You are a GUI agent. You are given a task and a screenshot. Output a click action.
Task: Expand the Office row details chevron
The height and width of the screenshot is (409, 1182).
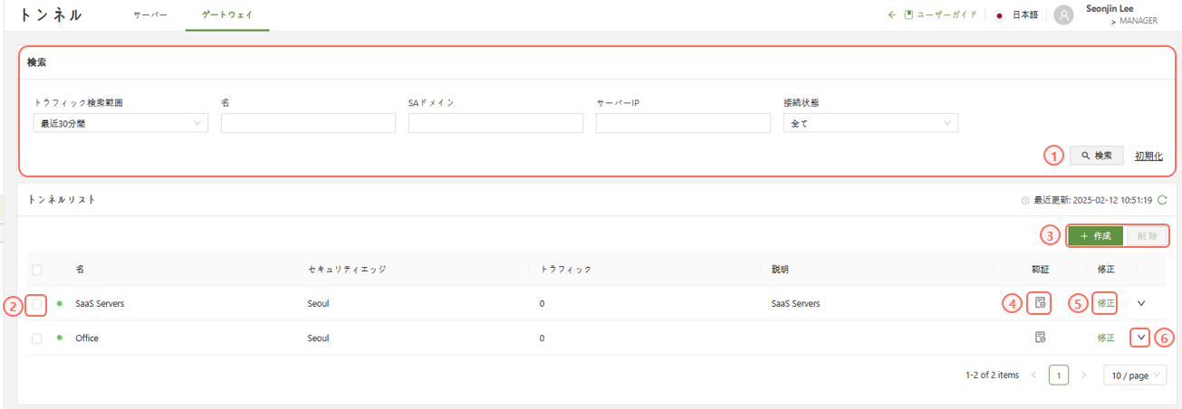pos(1141,338)
